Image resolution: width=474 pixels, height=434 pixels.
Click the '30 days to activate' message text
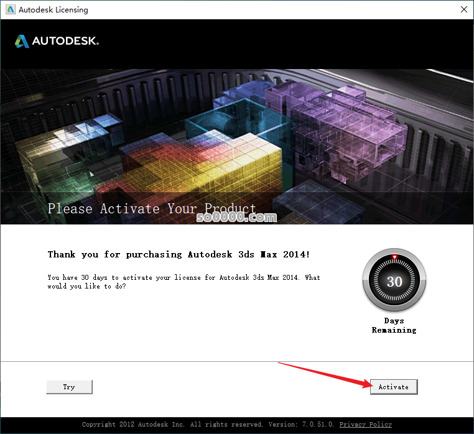coord(184,282)
